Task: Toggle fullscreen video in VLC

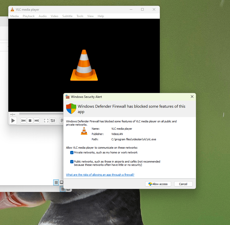Action: coord(46,121)
